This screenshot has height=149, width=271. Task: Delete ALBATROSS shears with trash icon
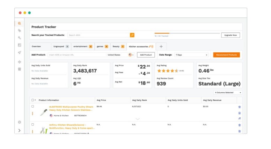239,107
